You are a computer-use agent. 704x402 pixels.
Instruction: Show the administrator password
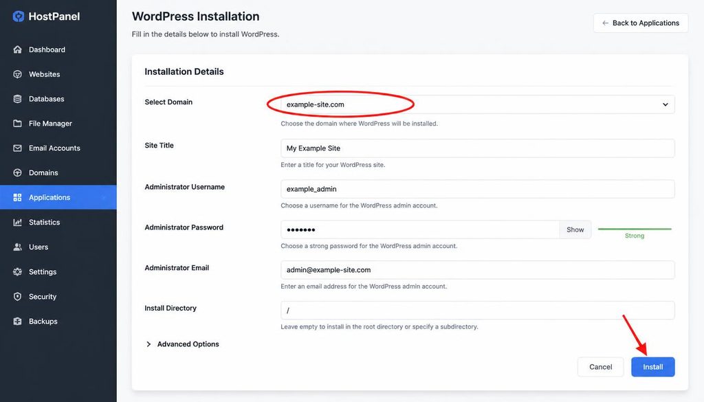(575, 230)
